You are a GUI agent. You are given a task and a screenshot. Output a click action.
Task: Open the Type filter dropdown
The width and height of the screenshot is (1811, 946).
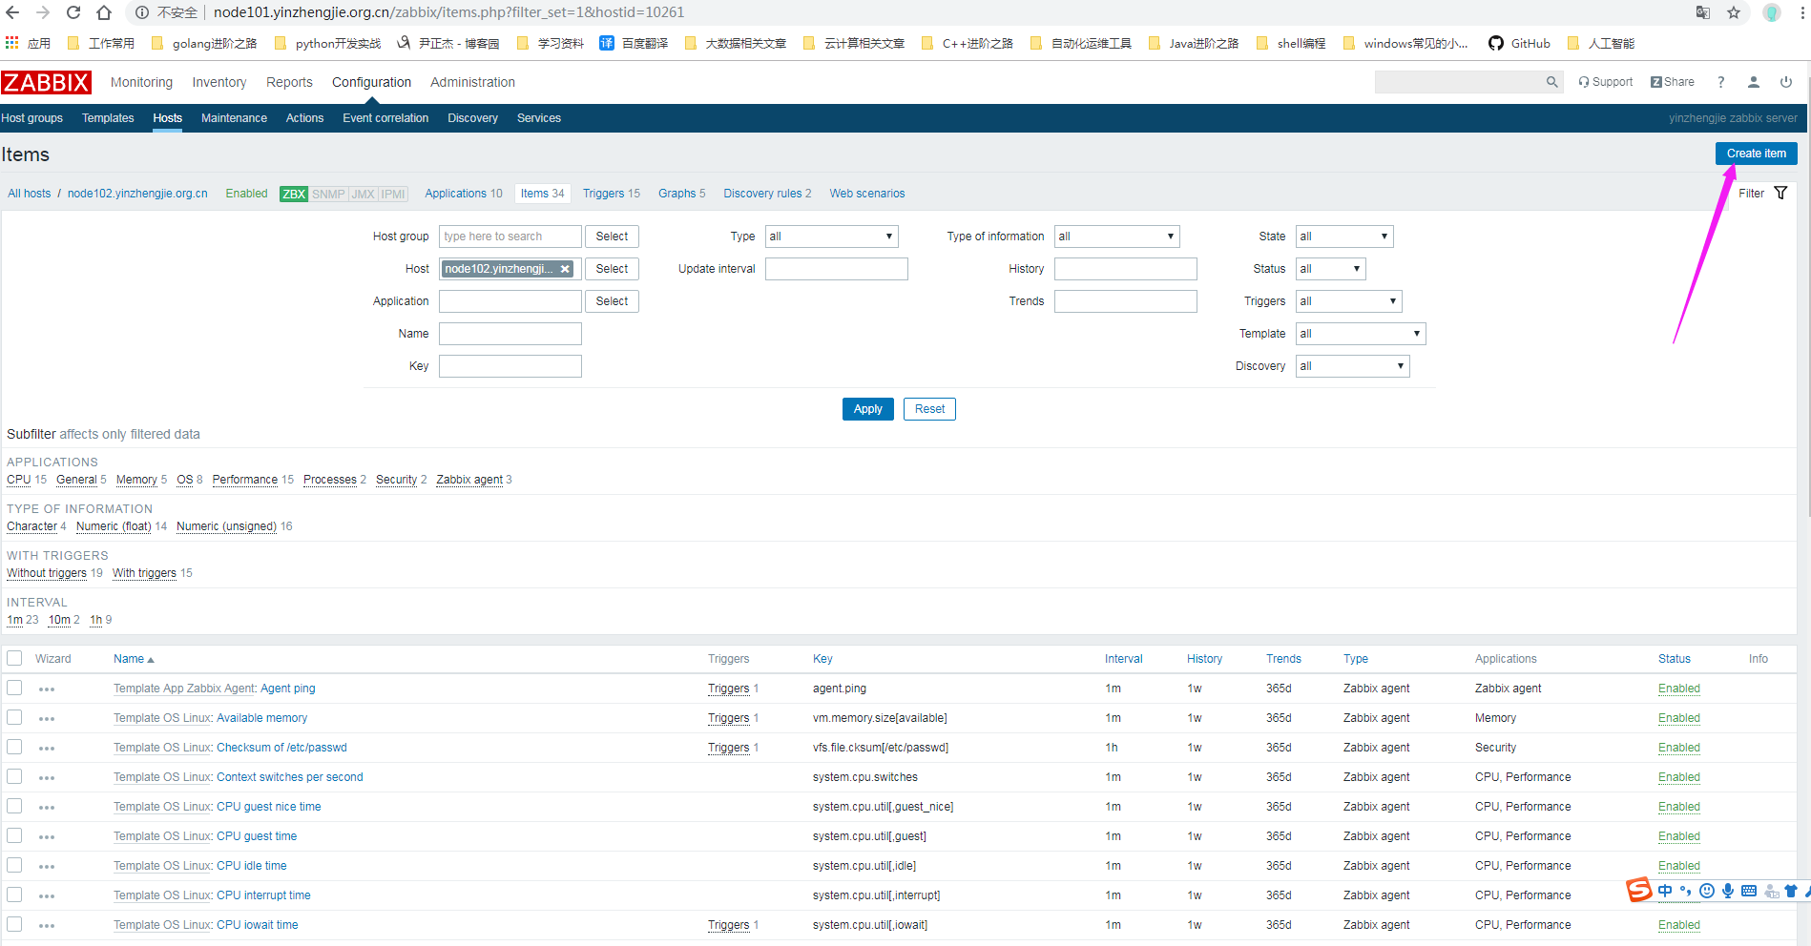831,236
